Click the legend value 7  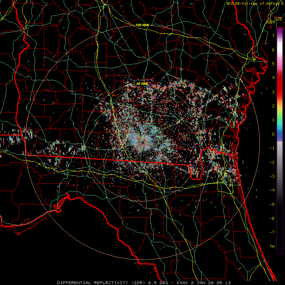(273, 35)
